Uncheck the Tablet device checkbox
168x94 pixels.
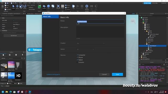click(77, 60)
